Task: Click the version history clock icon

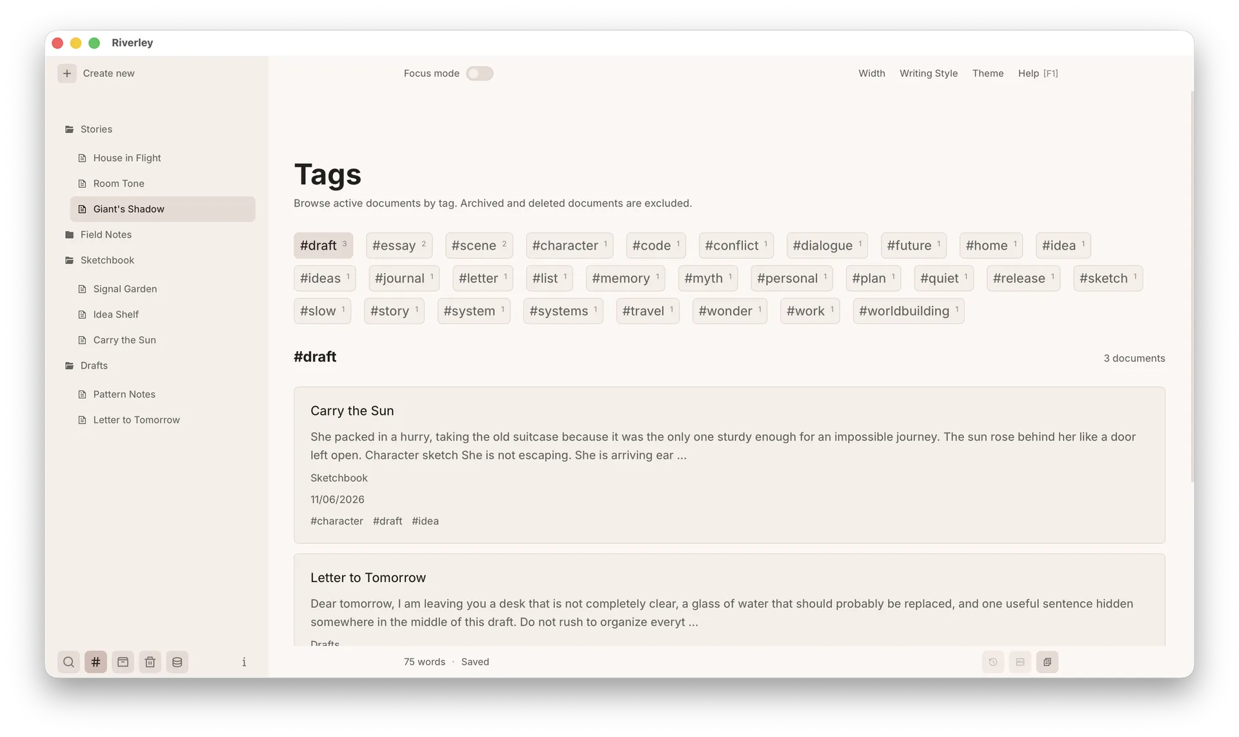Action: pos(993,662)
